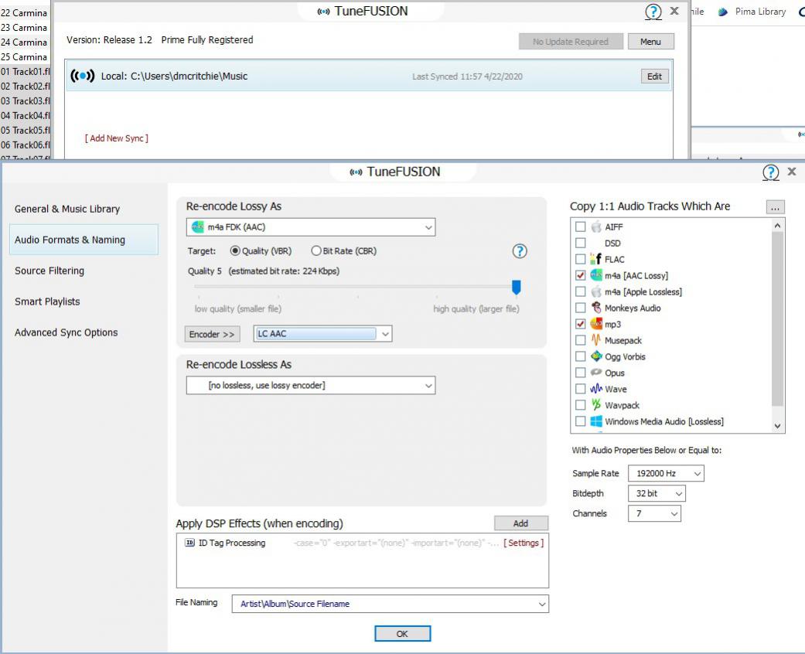Click the Ogg Vorbis format icon
The image size is (805, 654).
point(596,357)
